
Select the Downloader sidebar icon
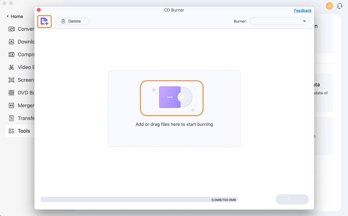click(x=11, y=41)
